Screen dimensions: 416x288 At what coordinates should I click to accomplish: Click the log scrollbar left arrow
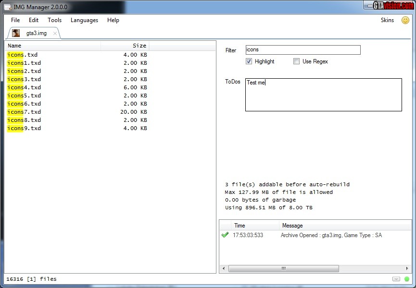224,269
